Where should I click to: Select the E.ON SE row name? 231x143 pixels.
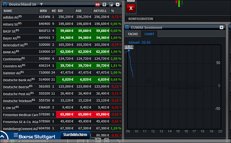coord(11,108)
